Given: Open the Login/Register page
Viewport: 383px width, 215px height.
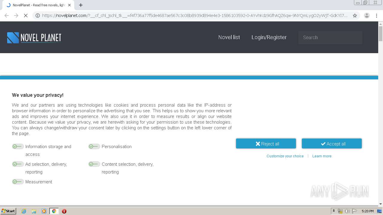Looking at the screenshot, I should pos(269,37).
